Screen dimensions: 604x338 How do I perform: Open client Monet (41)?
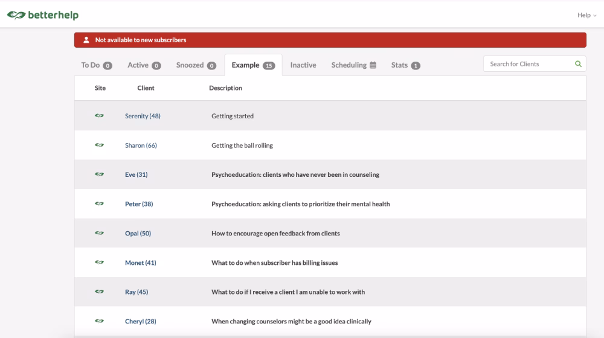(140, 263)
